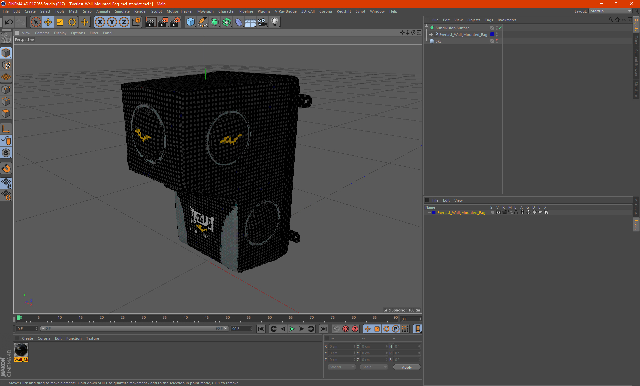Click the Coordinate System icon
This screenshot has height=386, width=640.
click(136, 22)
